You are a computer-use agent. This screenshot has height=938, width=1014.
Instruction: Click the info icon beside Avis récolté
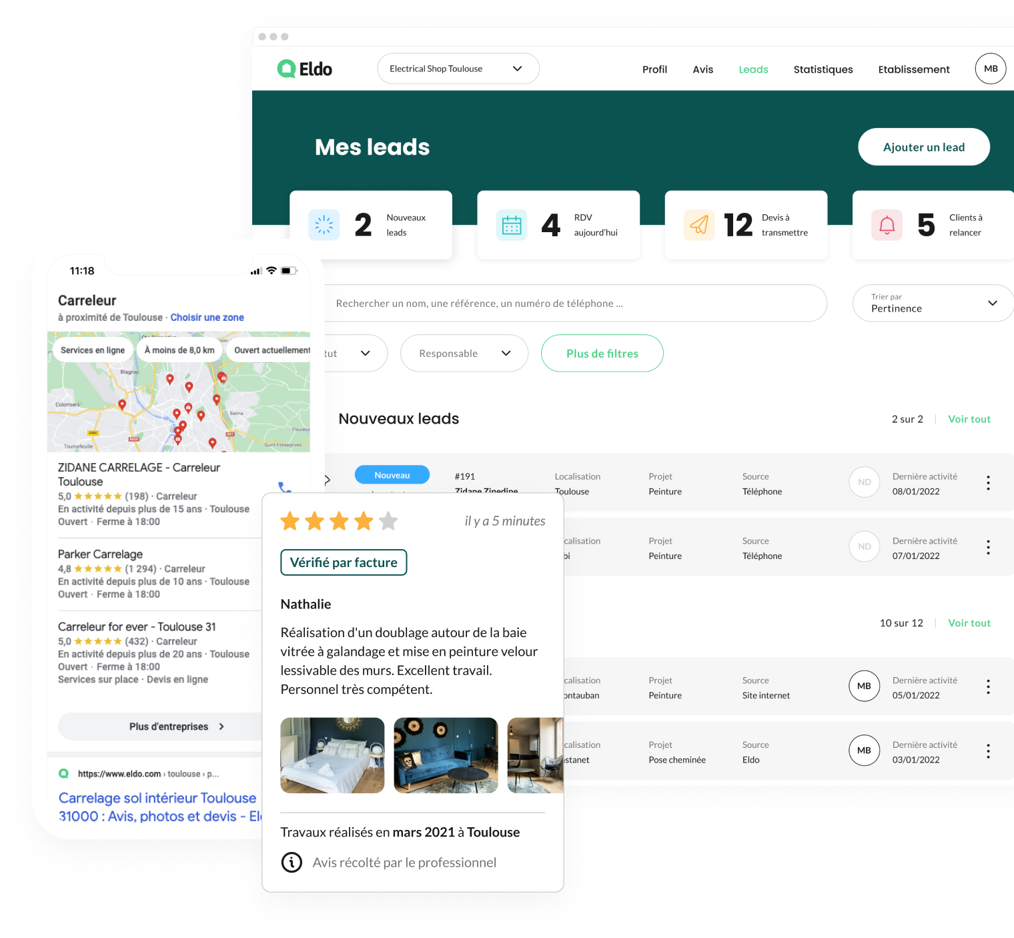[292, 863]
